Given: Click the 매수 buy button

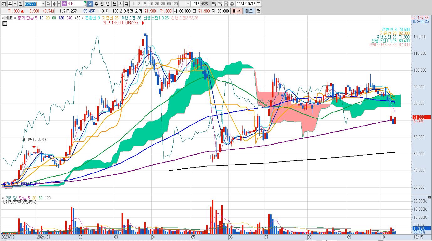Looking at the screenshot, I should [237, 11].
